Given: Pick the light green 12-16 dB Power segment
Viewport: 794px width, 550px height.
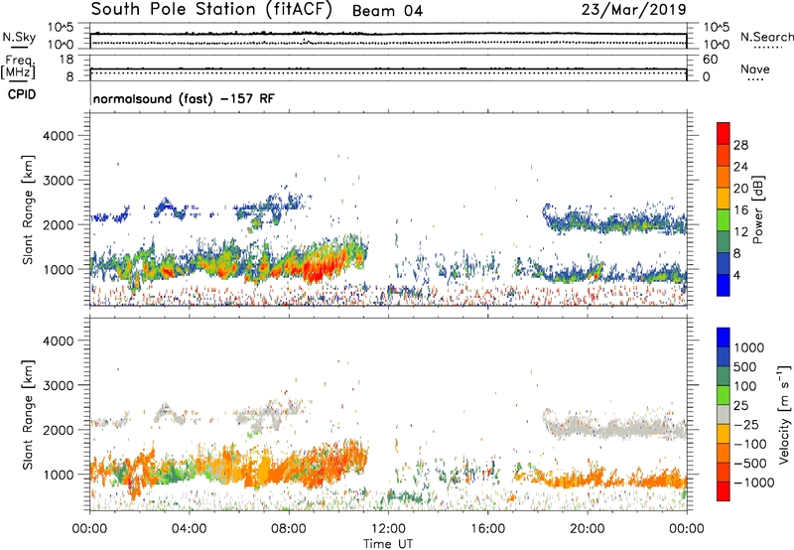Looking at the screenshot, I should pos(724,220).
